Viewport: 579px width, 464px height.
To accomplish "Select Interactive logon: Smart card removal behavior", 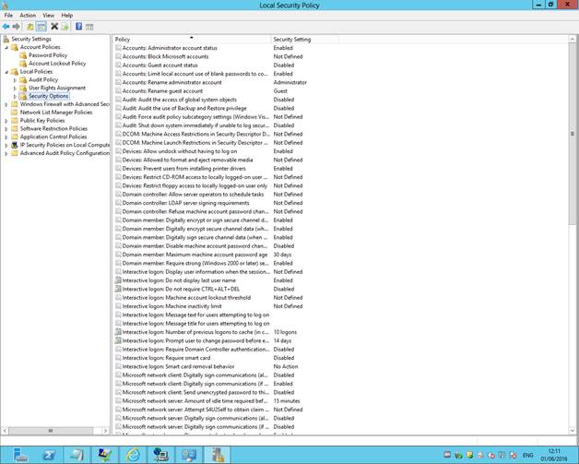I will pos(178,366).
